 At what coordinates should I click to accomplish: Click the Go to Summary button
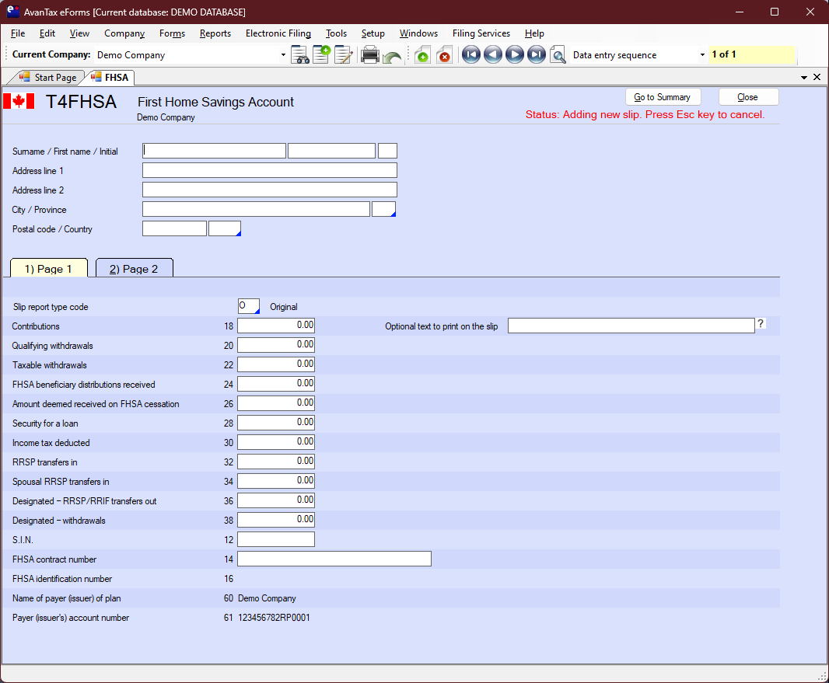coord(663,96)
